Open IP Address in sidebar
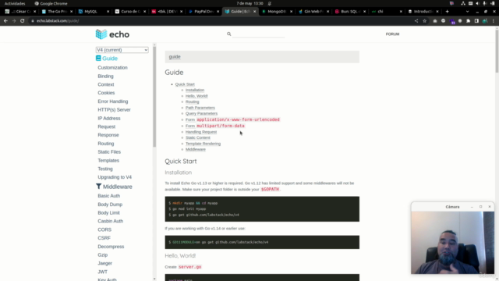Viewport: 499px width, 281px height. 109,118
